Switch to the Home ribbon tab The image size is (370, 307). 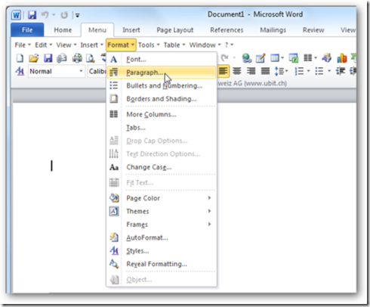click(63, 30)
